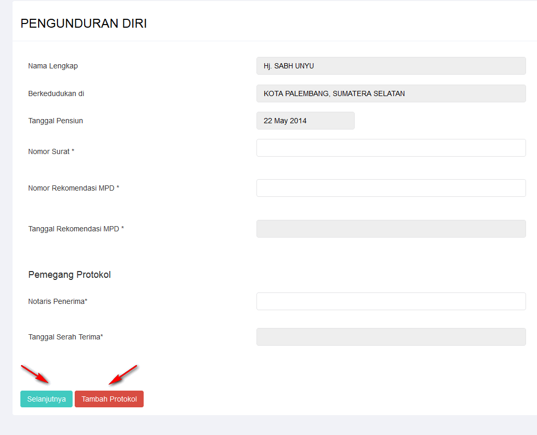The height and width of the screenshot is (435, 537).
Task: Focus the Nomor Surat input field
Action: [391, 148]
